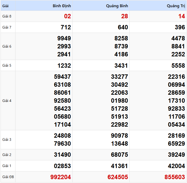This screenshot has width=187, height=183.
Task: Click the Giải 3 number 24808
Action: (63, 136)
